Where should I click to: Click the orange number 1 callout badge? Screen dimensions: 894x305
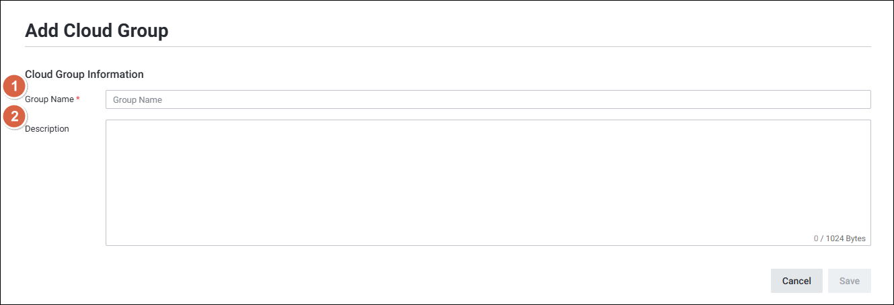[15, 87]
